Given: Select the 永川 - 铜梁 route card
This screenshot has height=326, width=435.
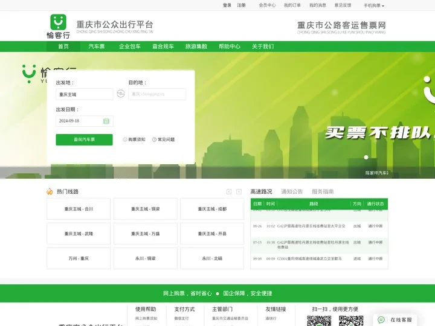Looking at the screenshot, I should pos(146,258).
